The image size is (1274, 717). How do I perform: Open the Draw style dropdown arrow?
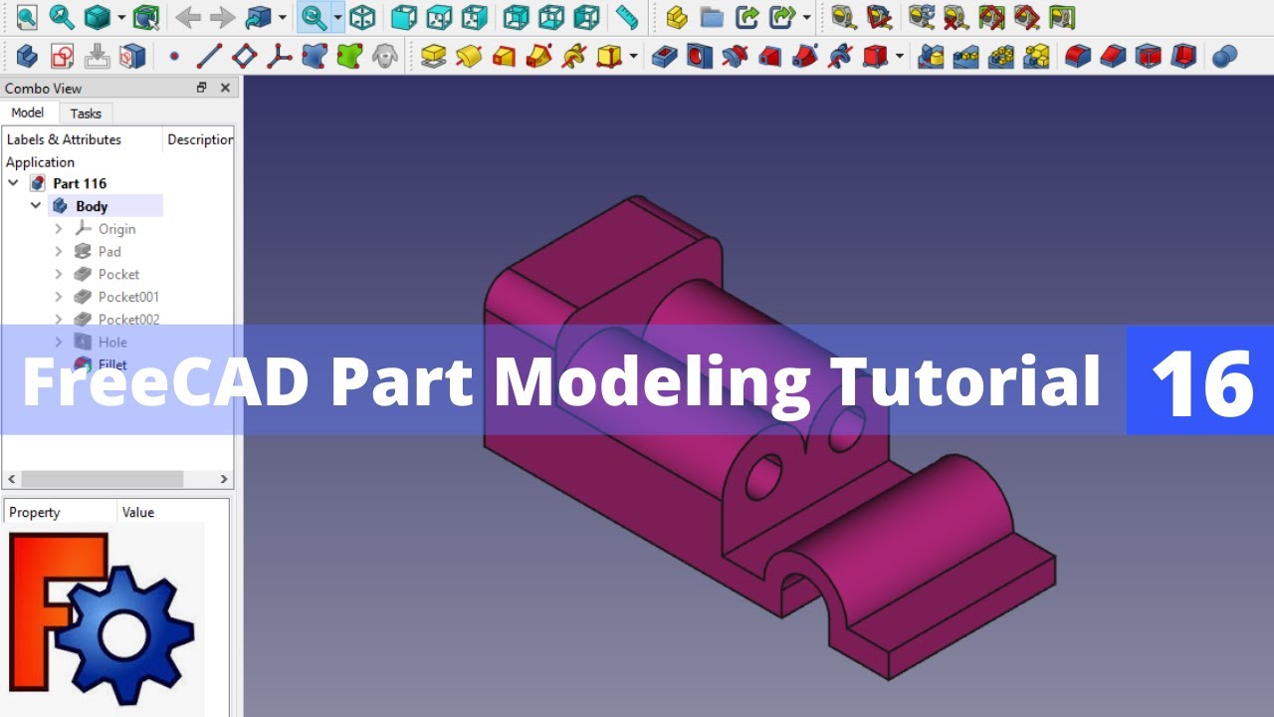point(120,17)
